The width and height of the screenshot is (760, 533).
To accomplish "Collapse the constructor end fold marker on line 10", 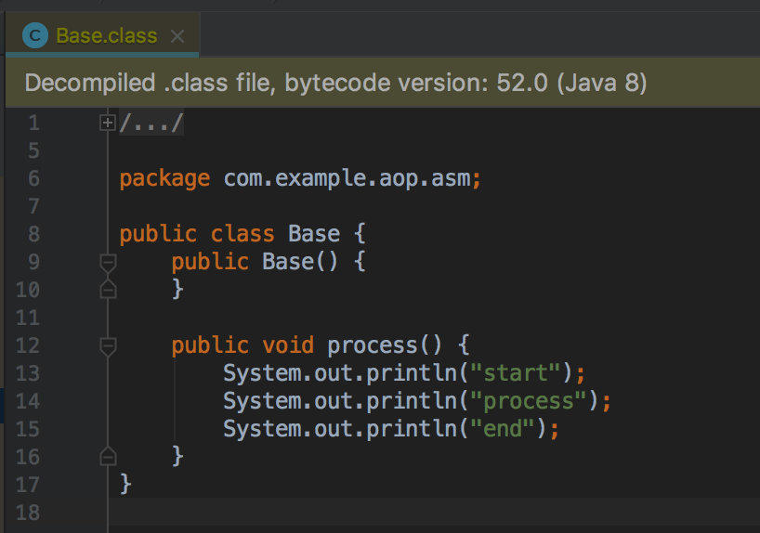I will point(108,290).
